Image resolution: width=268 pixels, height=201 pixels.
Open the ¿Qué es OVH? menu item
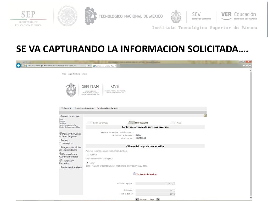click(x=66, y=108)
